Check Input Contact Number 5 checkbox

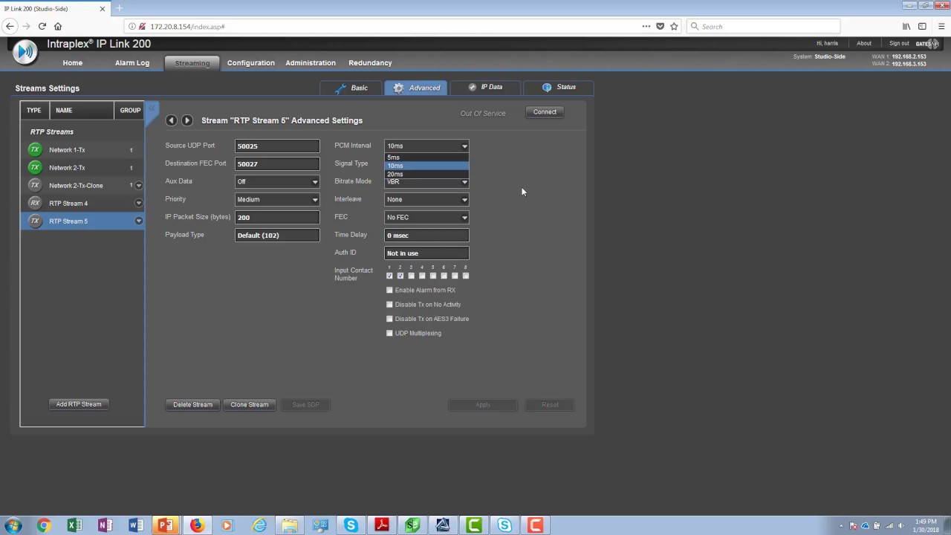(x=433, y=276)
